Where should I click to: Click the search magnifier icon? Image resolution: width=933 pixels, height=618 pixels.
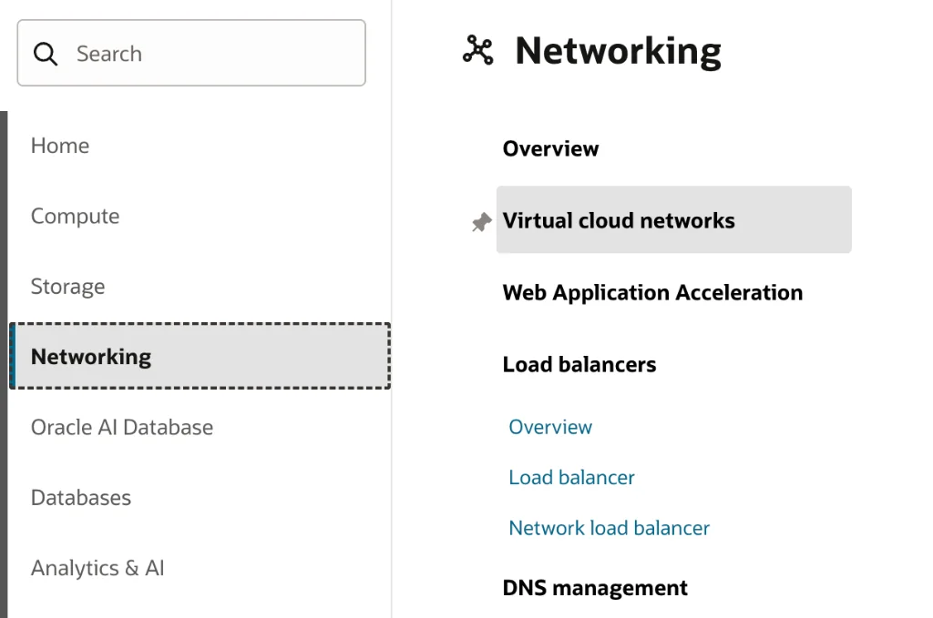(x=46, y=53)
